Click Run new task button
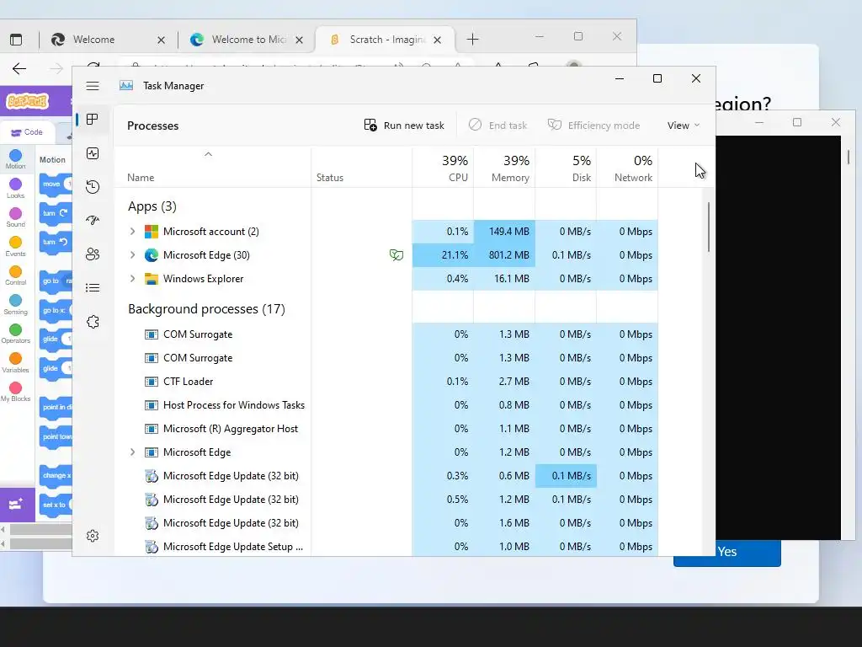862x647 pixels. [x=404, y=126]
